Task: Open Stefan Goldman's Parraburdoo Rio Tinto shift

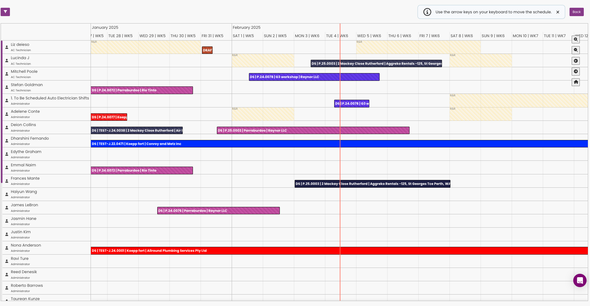Action: (142, 90)
